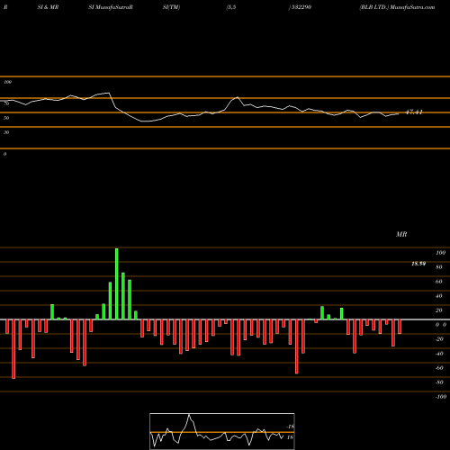Click the BLB LTD. MunafaSutra.com header text
Image resolution: width=450 pixels, height=450 pixels.
point(397,7)
